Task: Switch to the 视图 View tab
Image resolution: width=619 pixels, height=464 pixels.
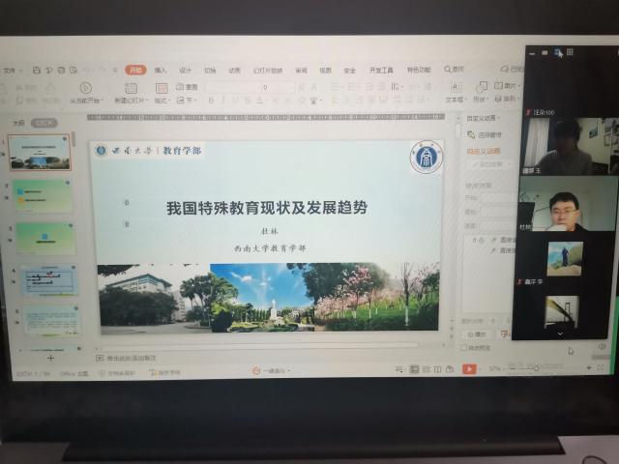Action: pyautogui.click(x=325, y=71)
